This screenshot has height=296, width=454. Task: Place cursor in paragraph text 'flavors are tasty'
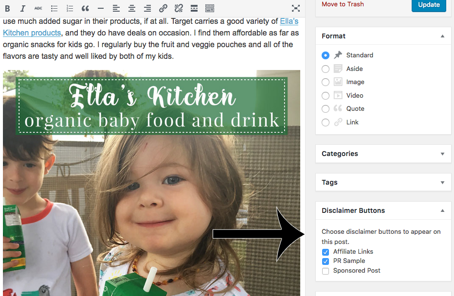click(x=30, y=56)
